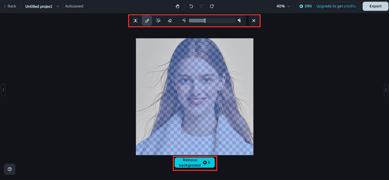Image resolution: width=389 pixels, height=180 pixels.
Task: Open the Untitled project dropdown arrow
Action: (58, 6)
